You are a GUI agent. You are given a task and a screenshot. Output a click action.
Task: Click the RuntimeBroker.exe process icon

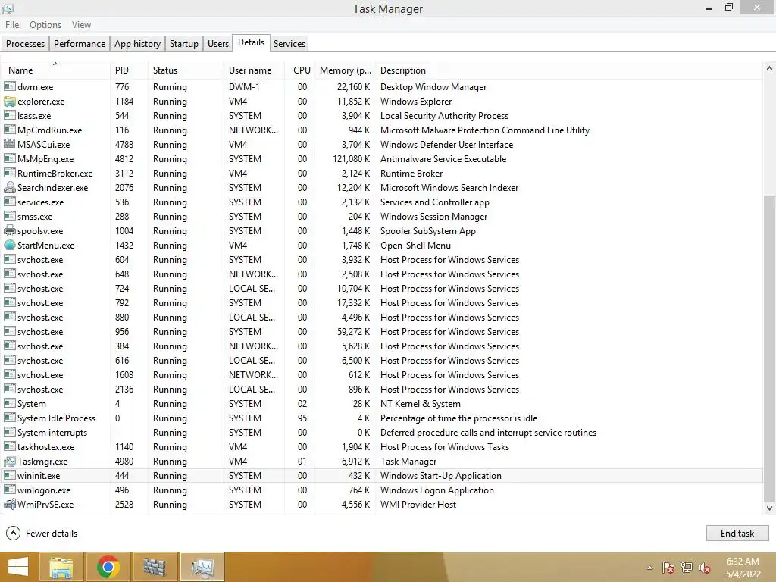tap(9, 174)
